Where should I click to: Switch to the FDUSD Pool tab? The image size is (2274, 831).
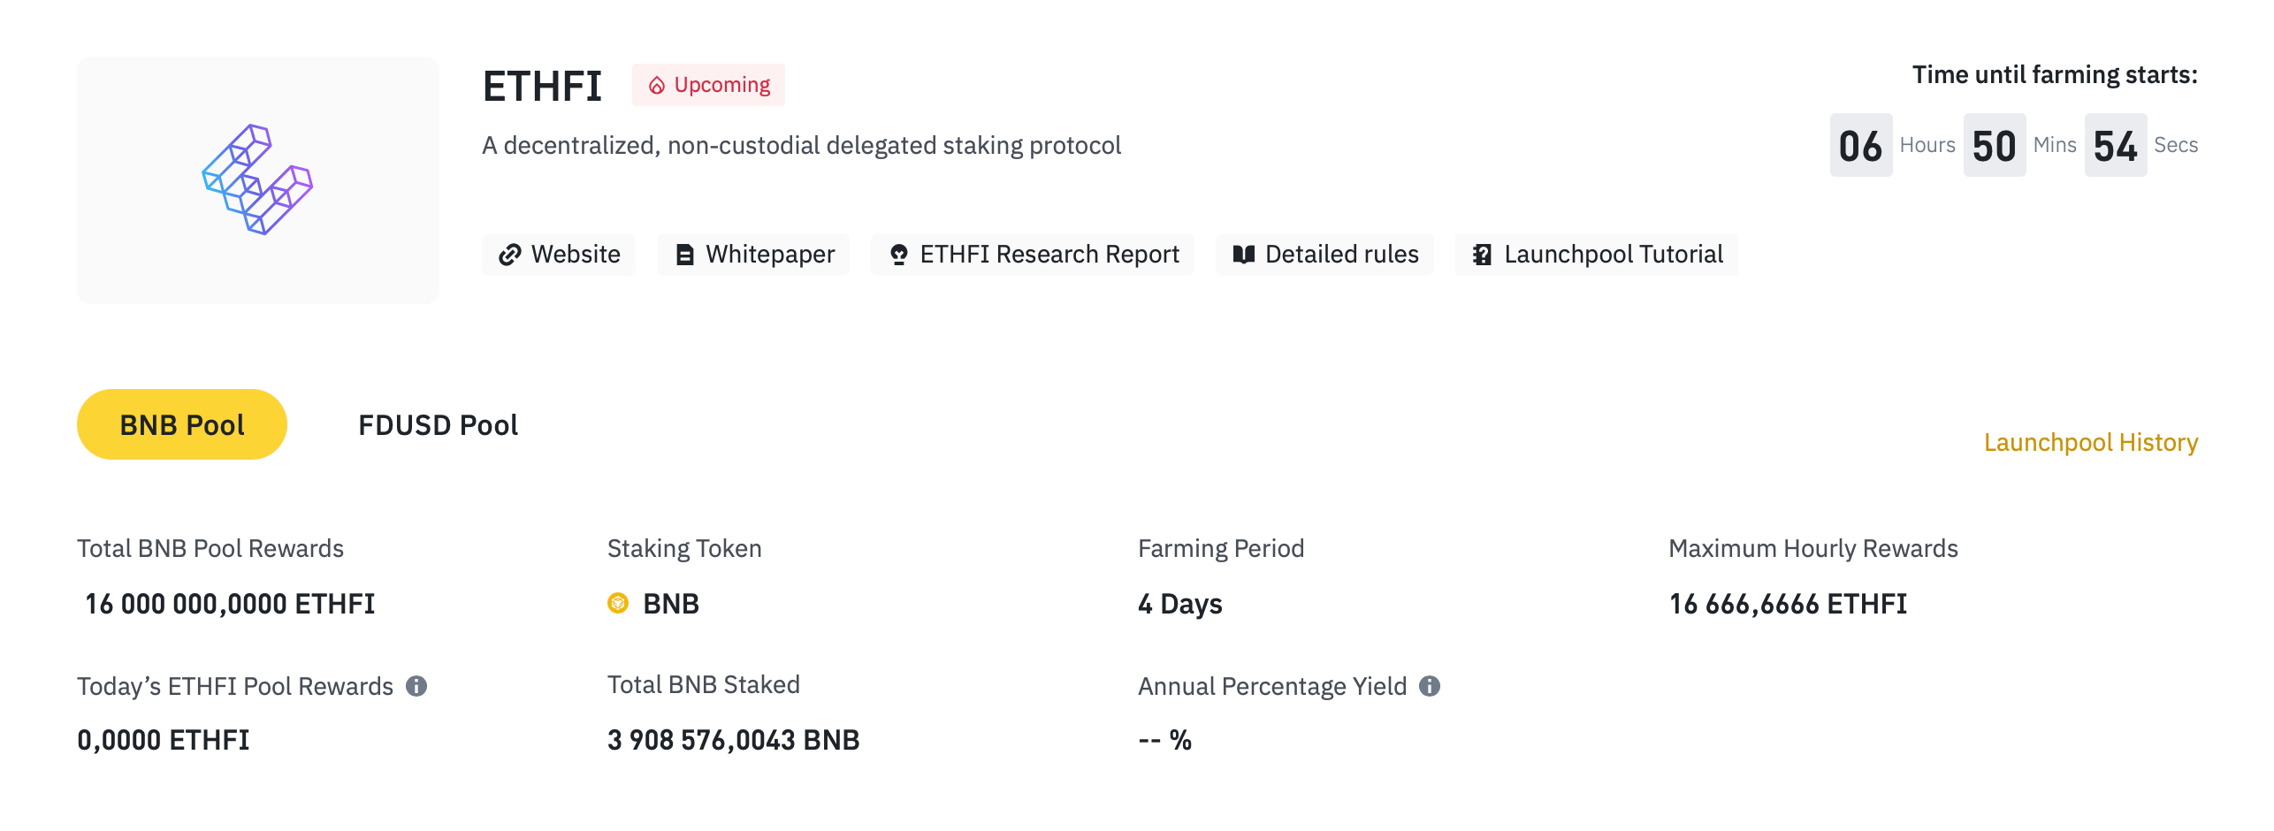(438, 425)
